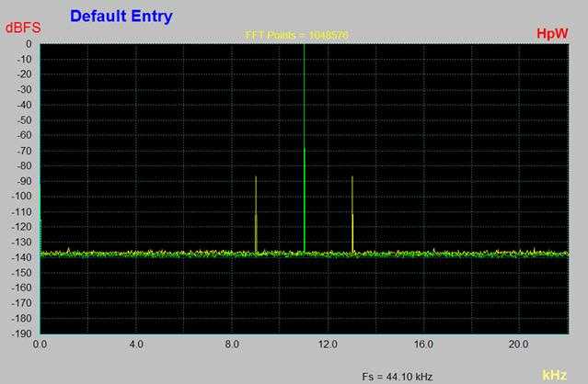Select the yellow spur peak near 9 kHz
Viewport: 588px width, 384px height.
coord(256,214)
